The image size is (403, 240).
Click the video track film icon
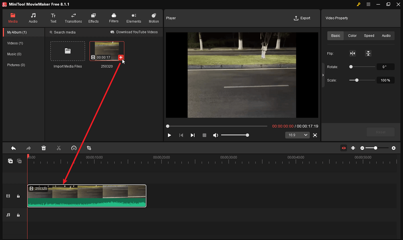coord(8,196)
